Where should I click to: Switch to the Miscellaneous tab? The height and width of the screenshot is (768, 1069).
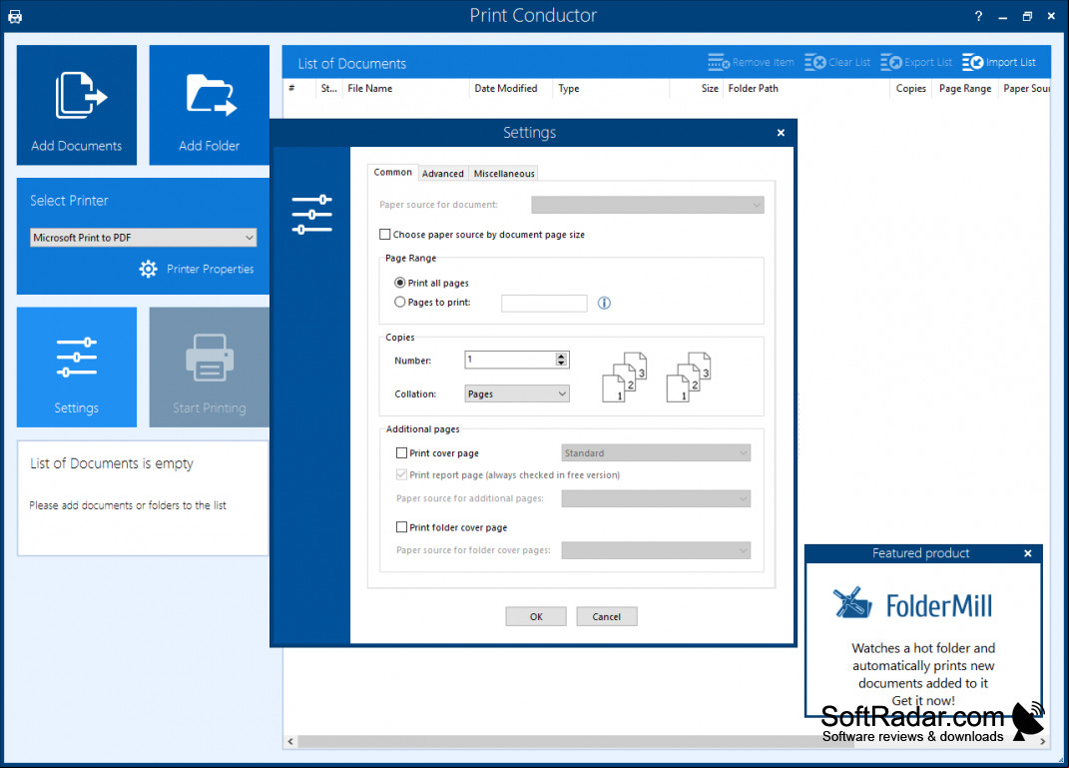click(504, 174)
